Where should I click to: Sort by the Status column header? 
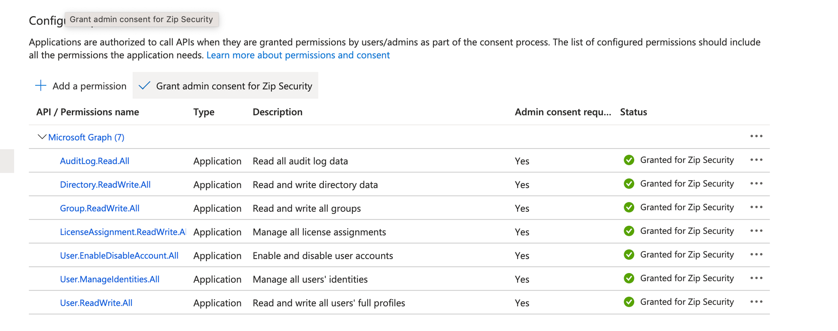[633, 112]
